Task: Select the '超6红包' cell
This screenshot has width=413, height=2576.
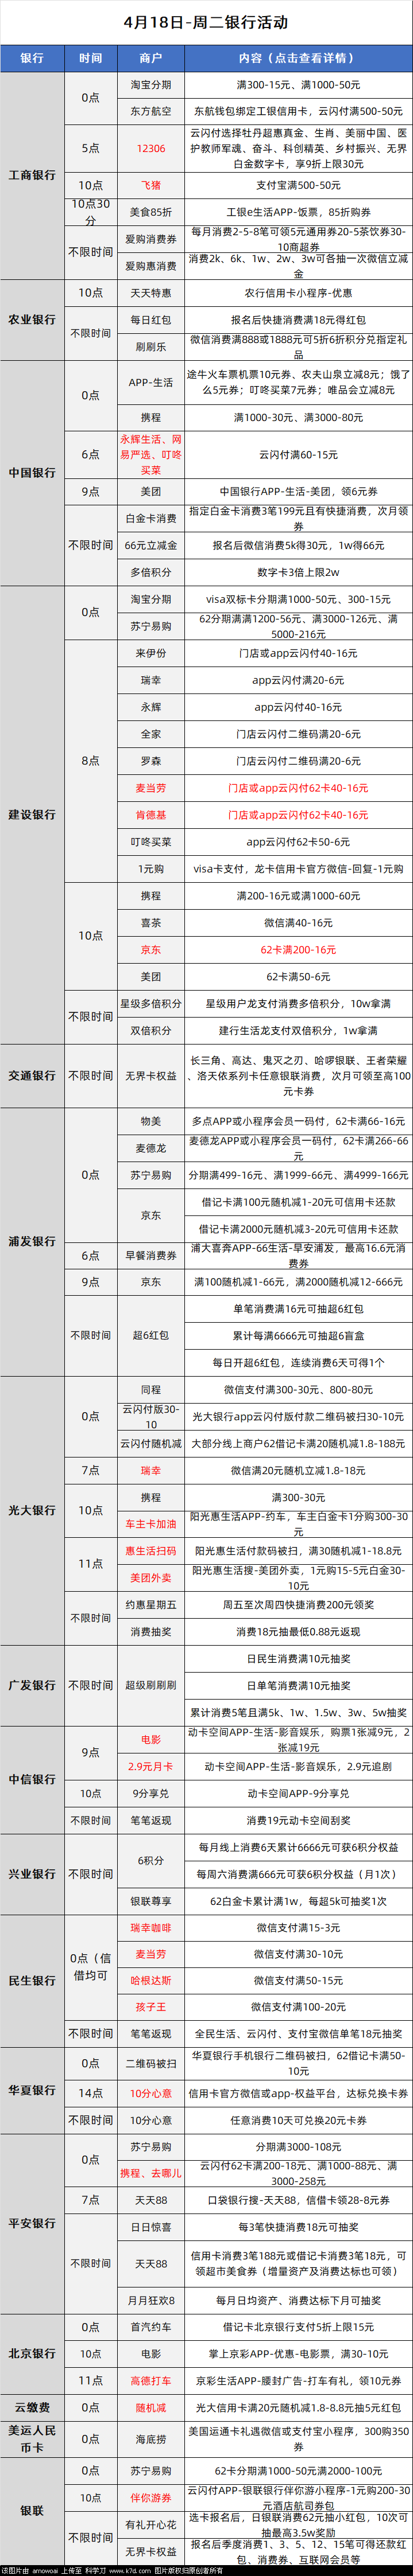Action: tap(150, 1335)
